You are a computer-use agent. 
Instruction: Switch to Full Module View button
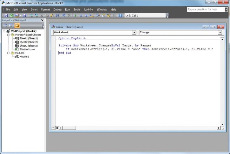(x=57, y=128)
